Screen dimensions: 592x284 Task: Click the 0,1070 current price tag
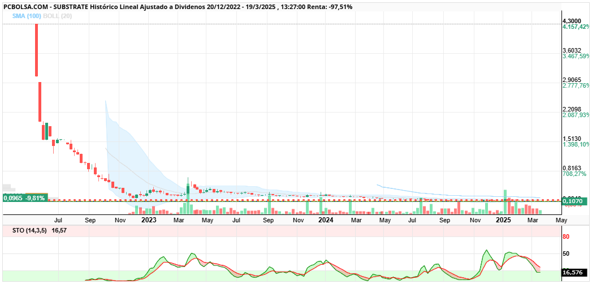pos(573,203)
